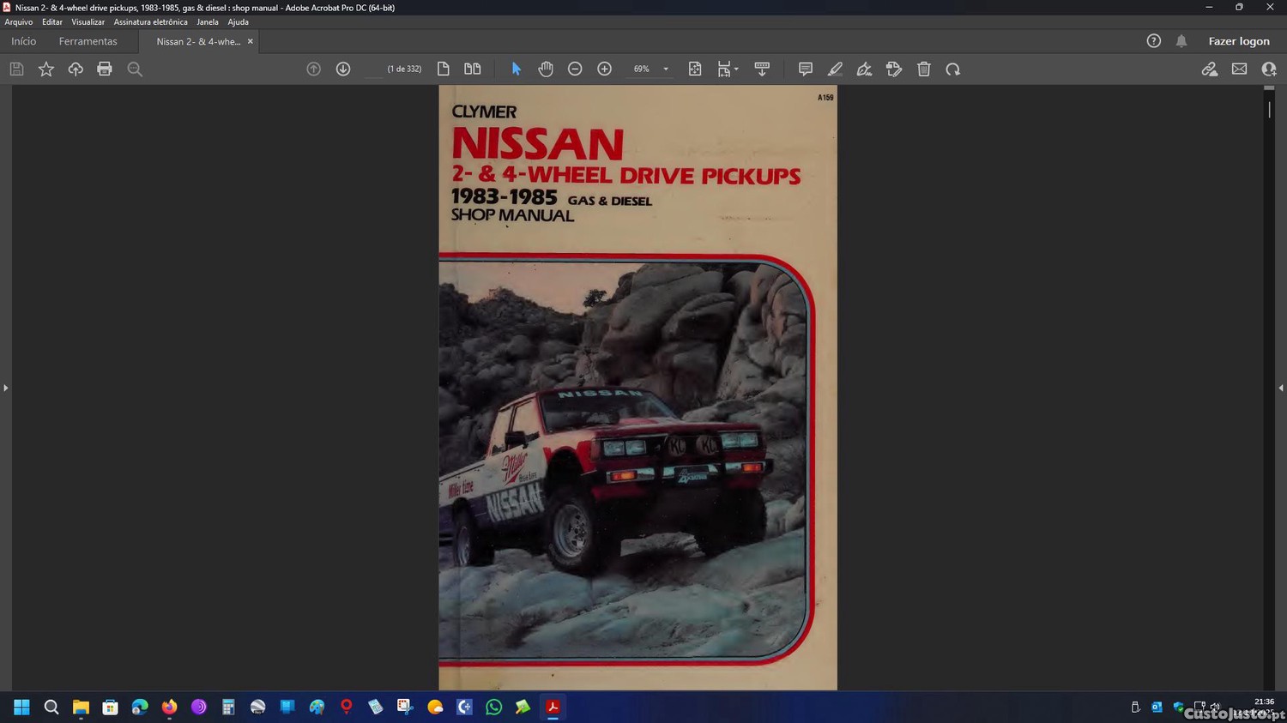
Task: Star this file as favorite
Action: coord(46,69)
